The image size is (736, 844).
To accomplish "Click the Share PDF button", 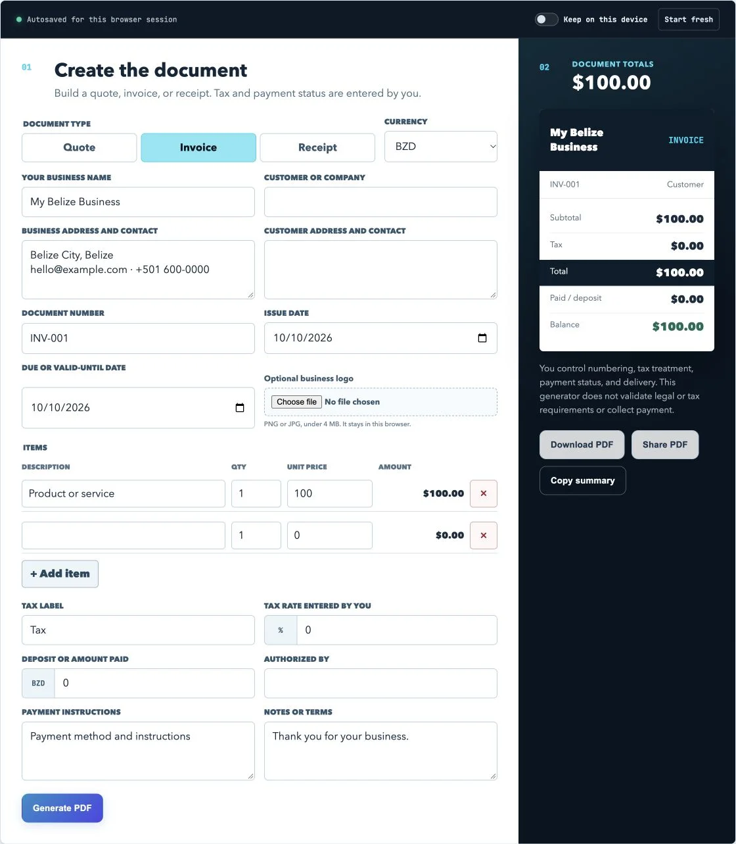I will click(x=665, y=445).
